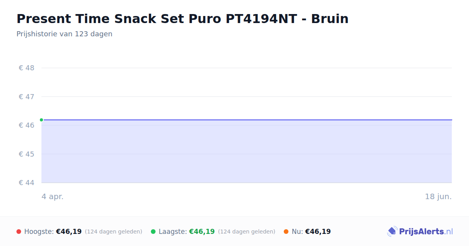
Task: Click the purple price line in chart
Action: (x=247, y=120)
